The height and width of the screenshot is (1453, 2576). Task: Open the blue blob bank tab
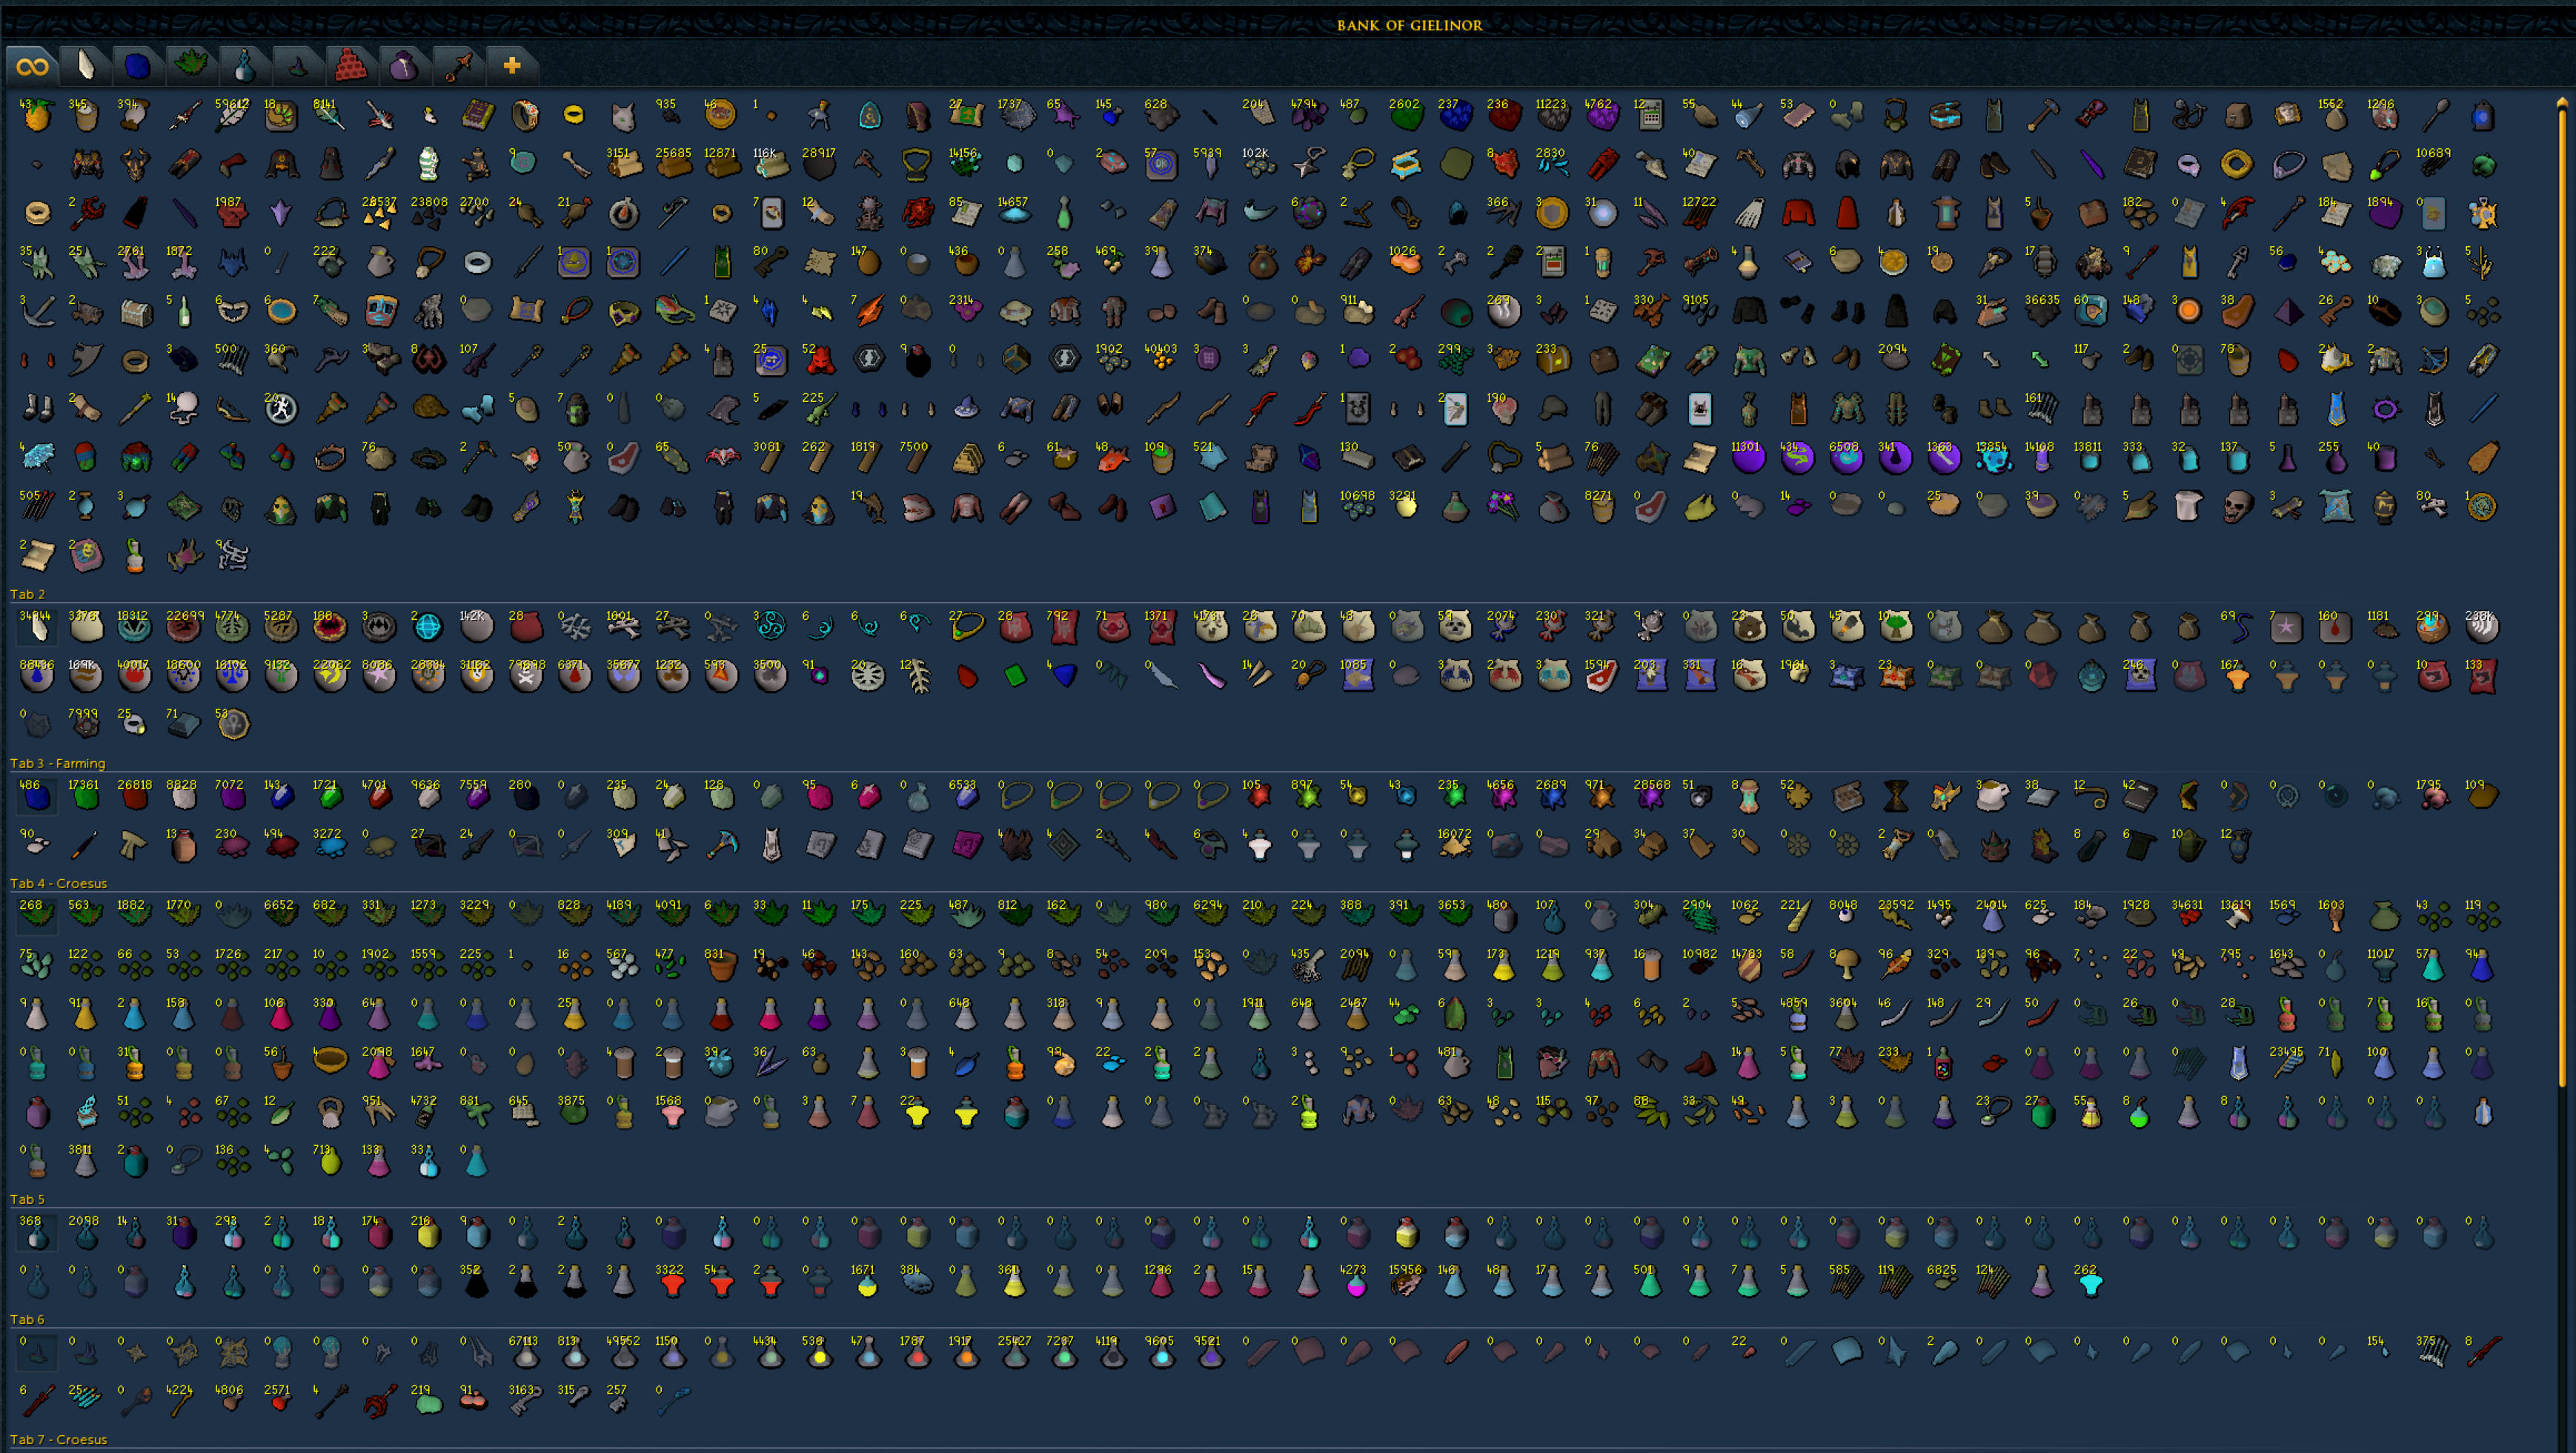(x=137, y=66)
